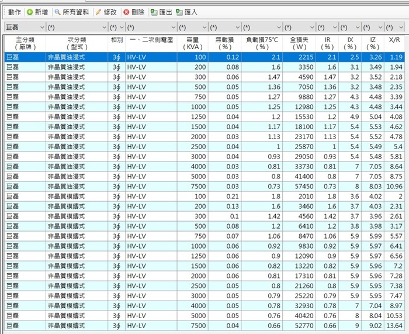Click the total loss cell 32930
409x334 pixels.
pyautogui.click(x=299, y=305)
